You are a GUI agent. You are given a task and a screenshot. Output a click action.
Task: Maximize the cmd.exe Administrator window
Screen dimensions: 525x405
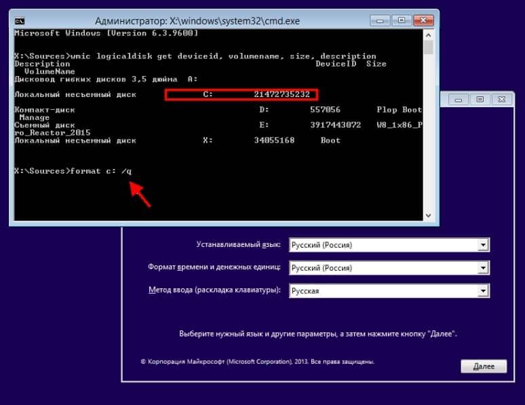(x=402, y=20)
